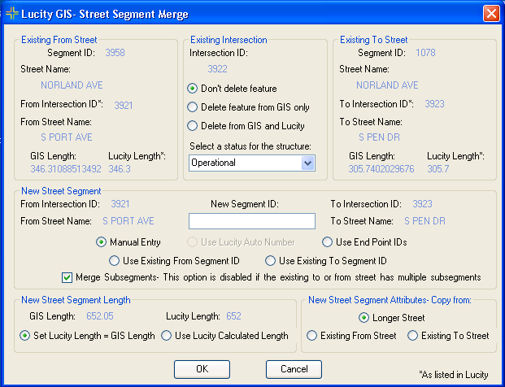Click To Intersection ID 3923 in Existing To Street

[434, 104]
